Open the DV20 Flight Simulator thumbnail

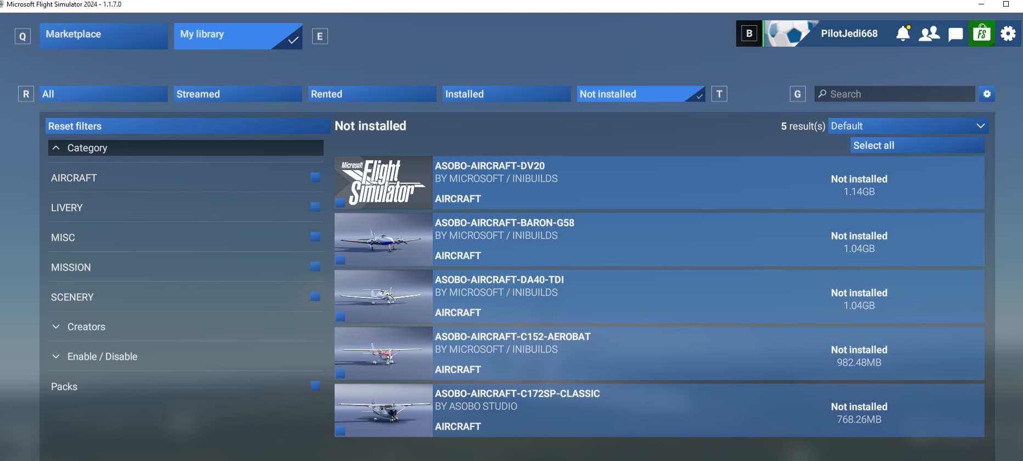click(x=383, y=182)
